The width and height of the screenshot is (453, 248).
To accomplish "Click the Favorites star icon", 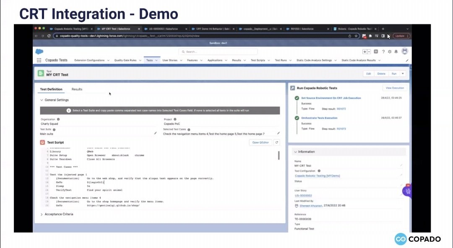I will [365, 52].
